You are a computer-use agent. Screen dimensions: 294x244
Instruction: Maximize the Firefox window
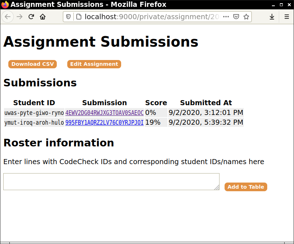point(281,5)
